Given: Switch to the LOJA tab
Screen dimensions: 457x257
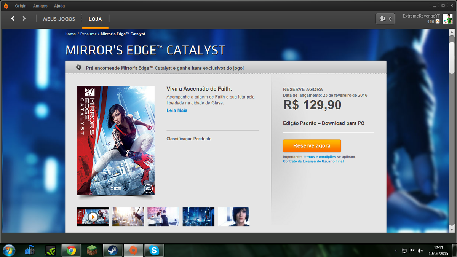Looking at the screenshot, I should point(95,19).
